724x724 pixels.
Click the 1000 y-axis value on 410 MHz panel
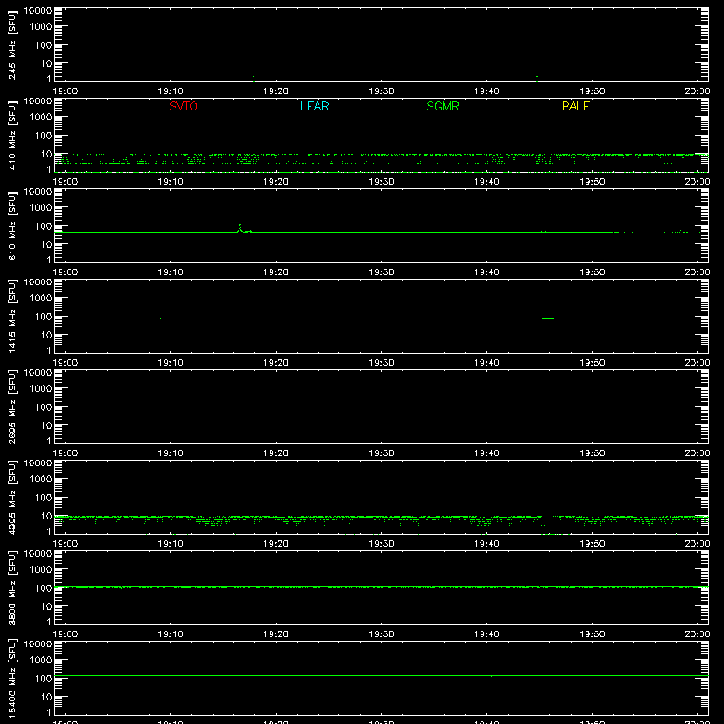[x=41, y=118]
